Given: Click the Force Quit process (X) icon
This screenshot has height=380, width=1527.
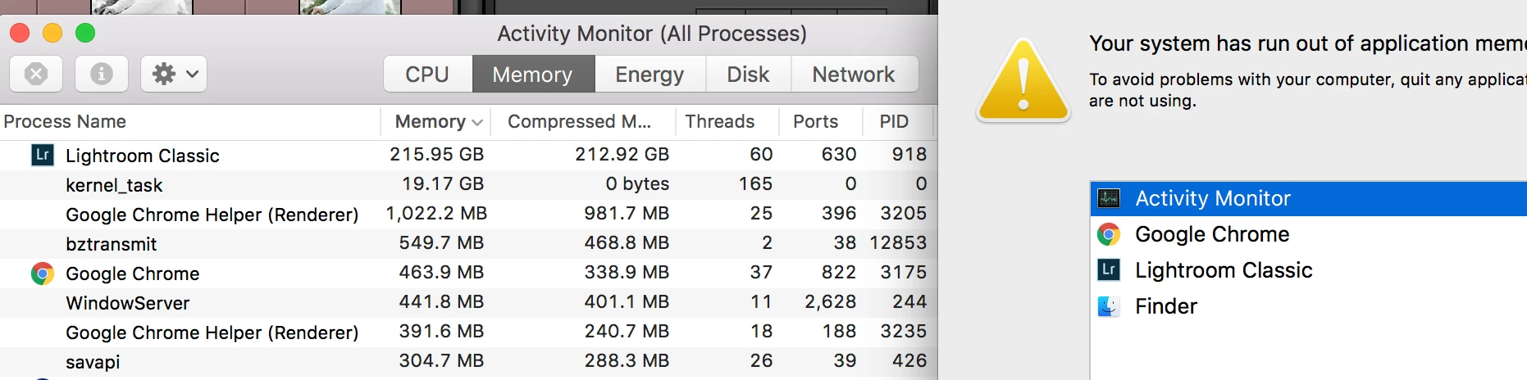Looking at the screenshot, I should [36, 74].
